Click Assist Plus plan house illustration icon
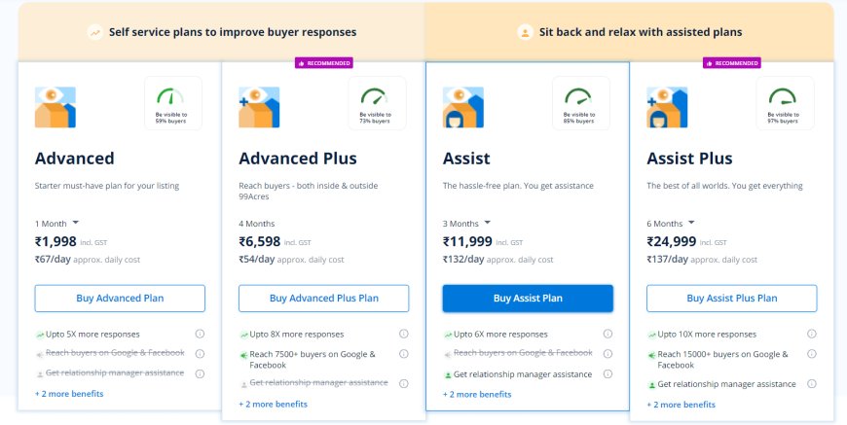 [667, 107]
